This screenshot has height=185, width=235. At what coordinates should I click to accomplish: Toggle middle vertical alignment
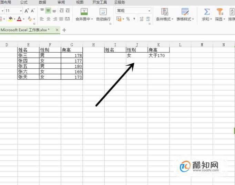48,10
